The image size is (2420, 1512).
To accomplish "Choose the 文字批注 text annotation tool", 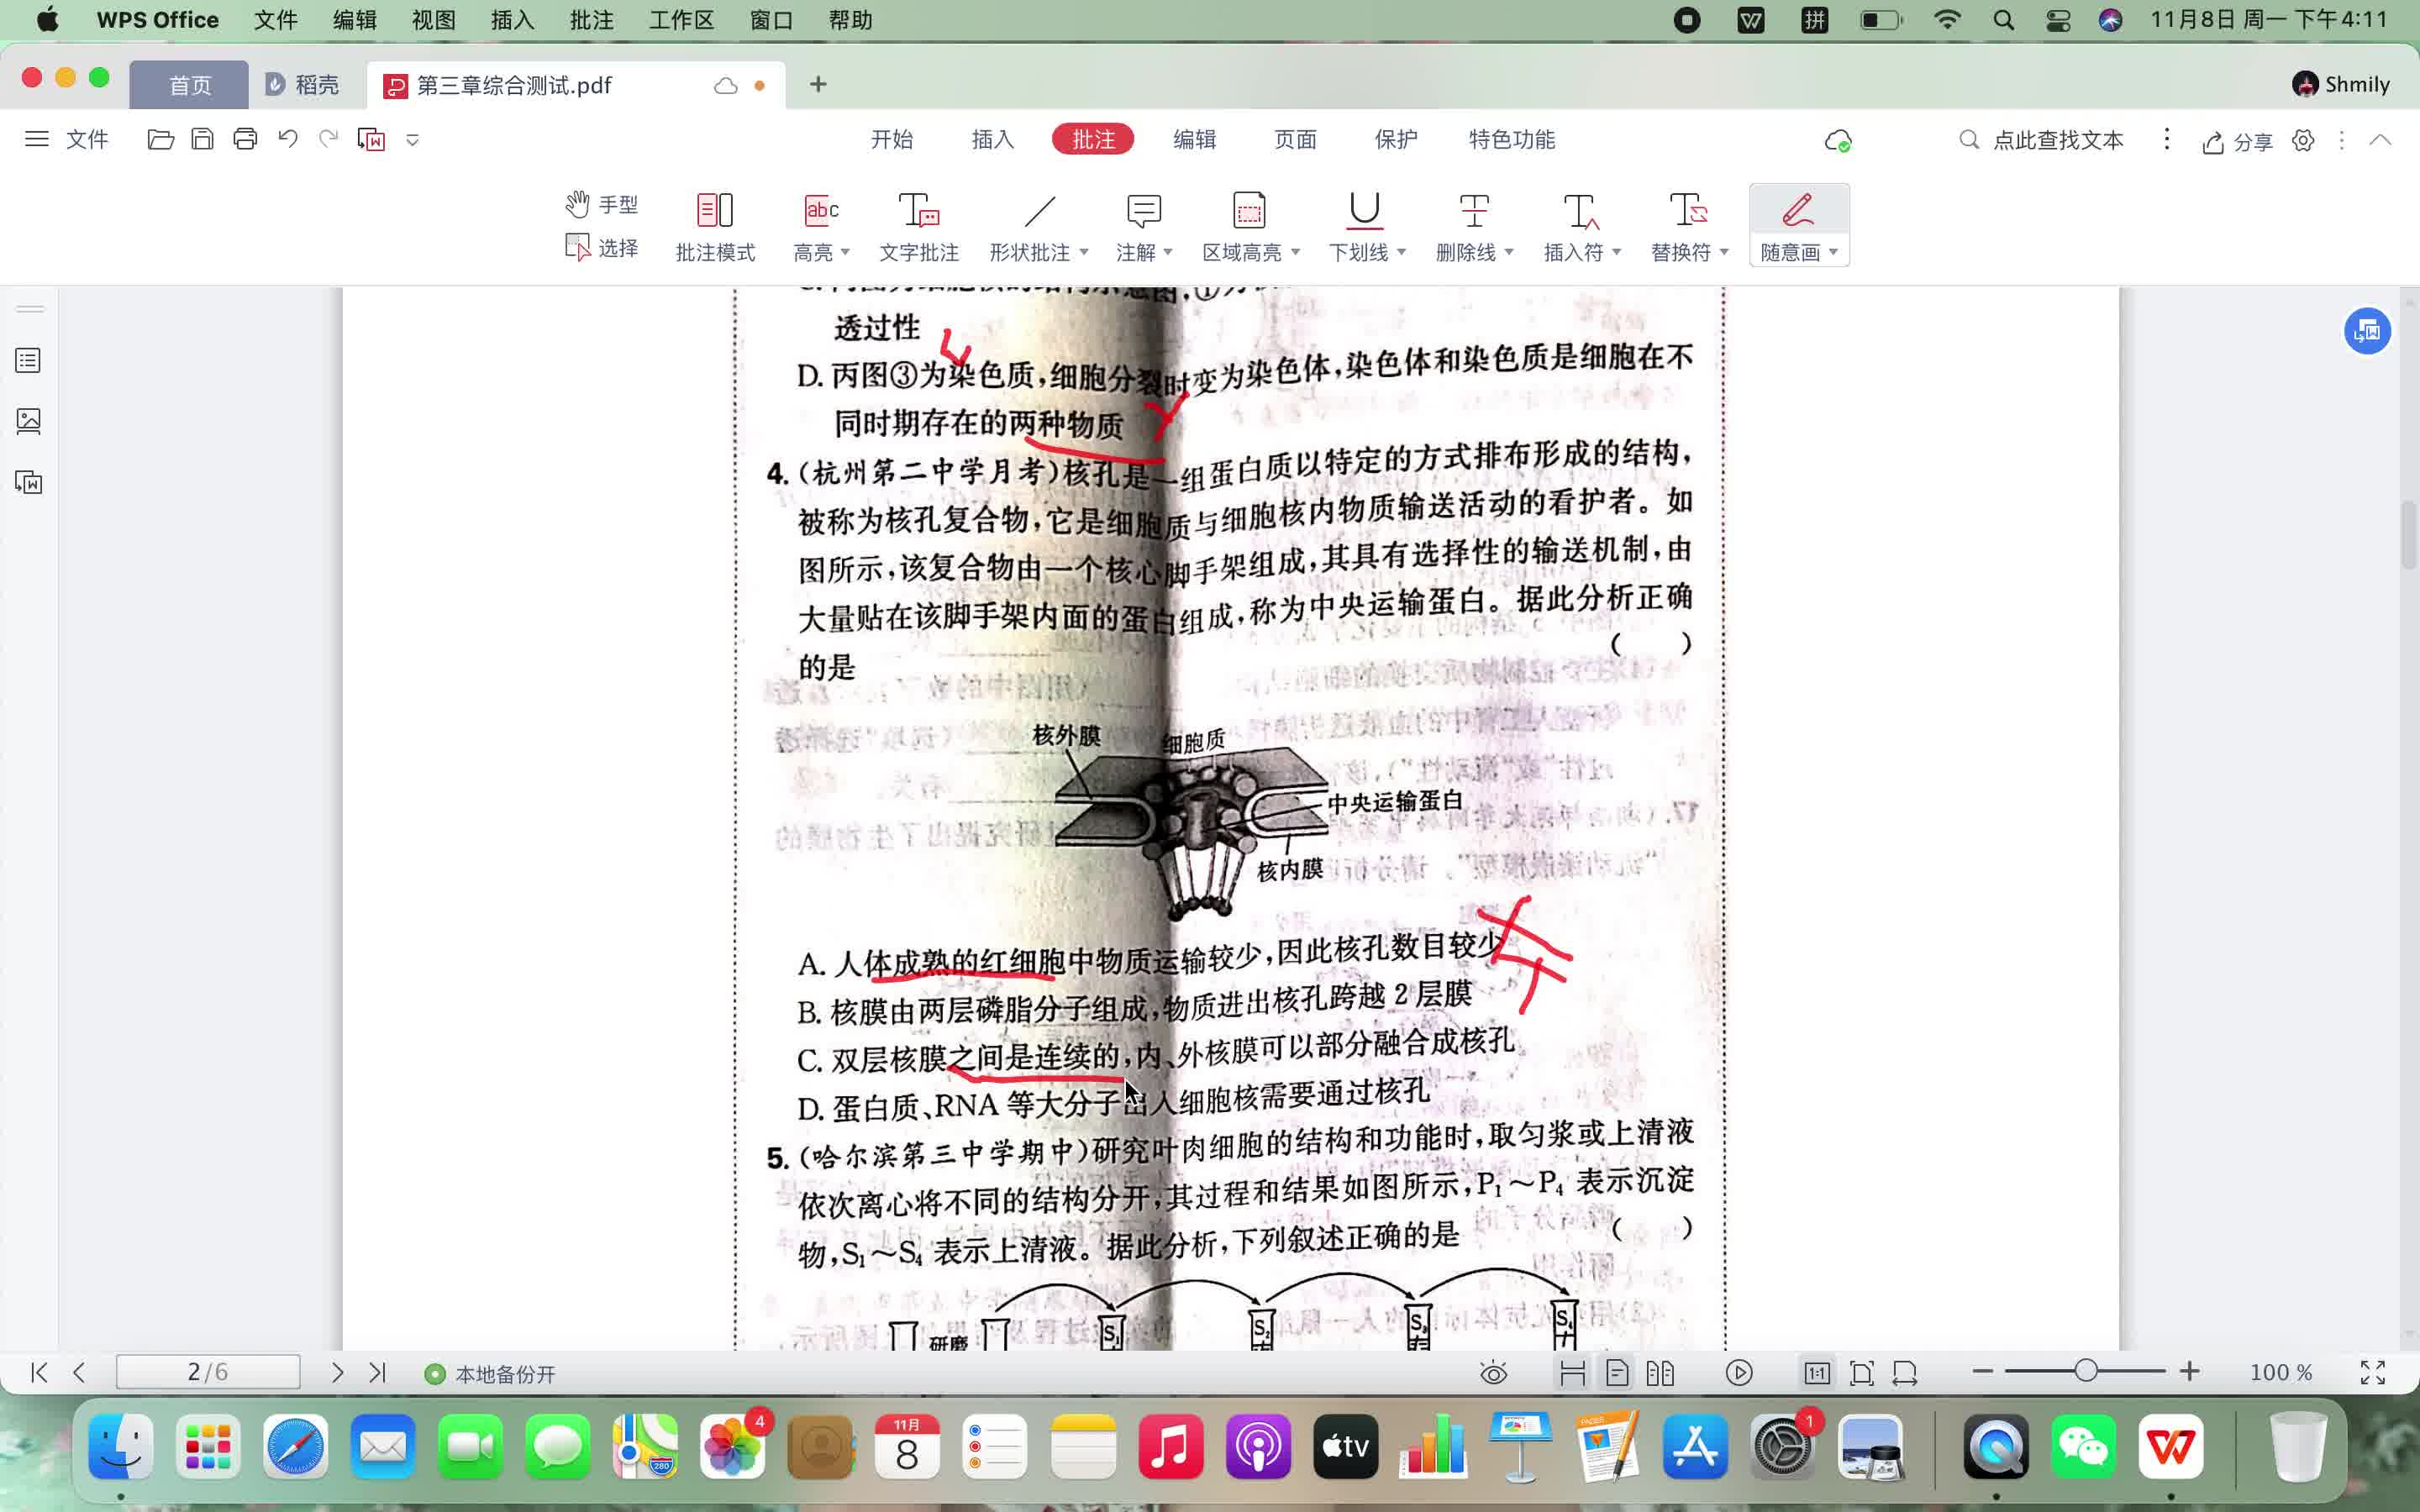I will pos(919,227).
